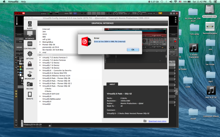Click OK in the error dialog
This screenshot has height=137, width=220.
(x=133, y=50)
